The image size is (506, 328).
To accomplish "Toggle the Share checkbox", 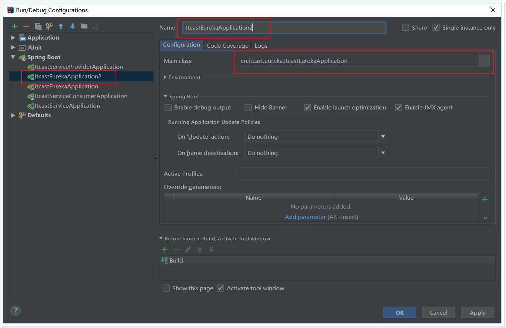I will (x=406, y=27).
